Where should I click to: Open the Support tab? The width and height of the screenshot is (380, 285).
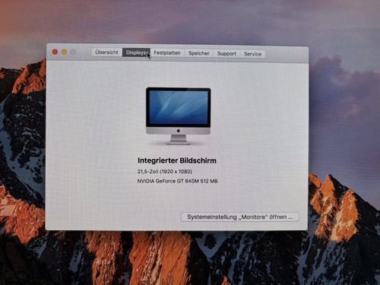tap(226, 54)
